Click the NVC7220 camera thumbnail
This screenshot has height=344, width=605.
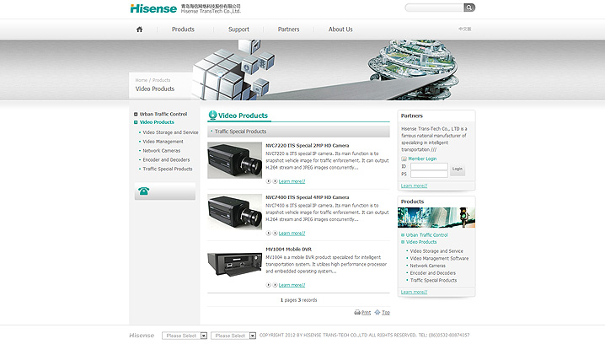[x=234, y=160]
